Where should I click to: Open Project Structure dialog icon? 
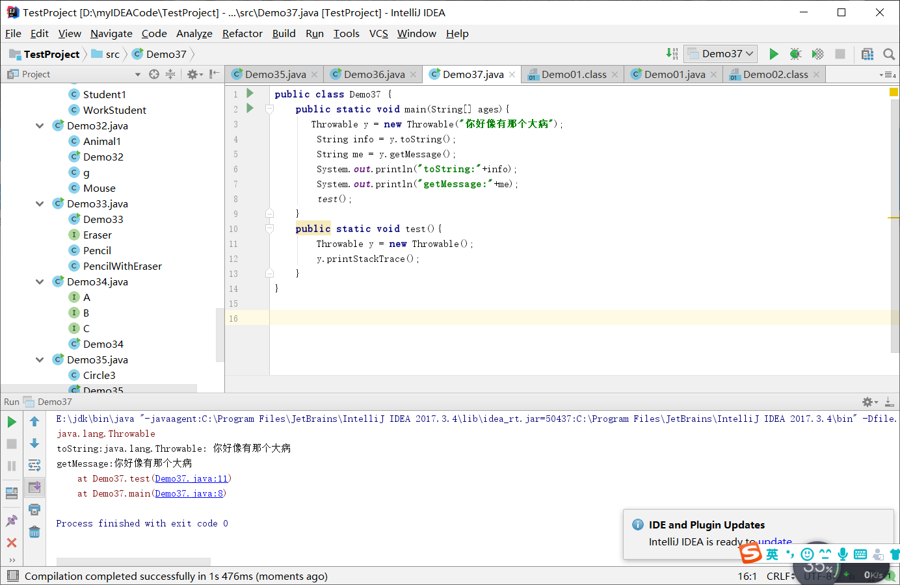coord(867,54)
